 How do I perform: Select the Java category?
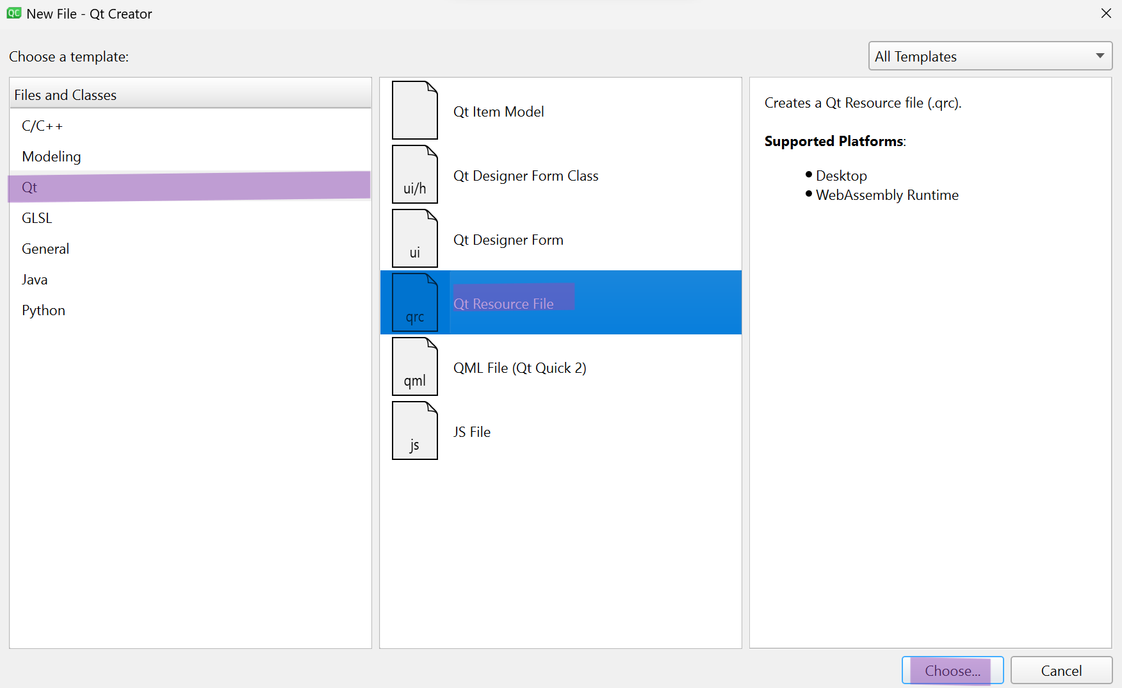coord(190,279)
